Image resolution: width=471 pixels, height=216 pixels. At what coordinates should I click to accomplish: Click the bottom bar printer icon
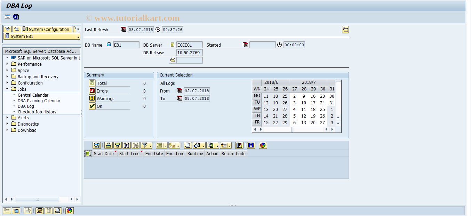pos(58,210)
